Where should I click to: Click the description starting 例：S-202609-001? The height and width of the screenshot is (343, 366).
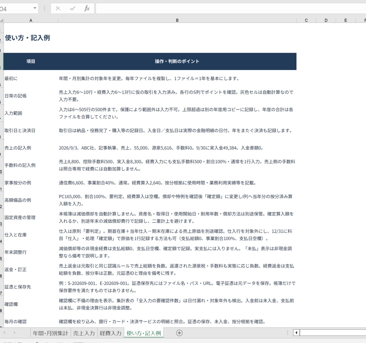click(177, 287)
